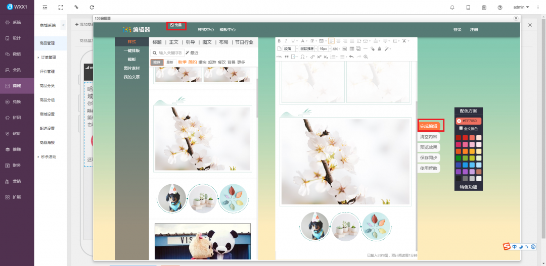Viewport: 546px width, 266px height.
Task: Toggle bold formatting in editor toolbar
Action: [x=279, y=41]
